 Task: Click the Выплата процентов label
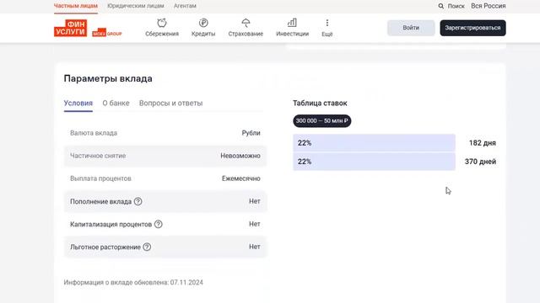100,178
